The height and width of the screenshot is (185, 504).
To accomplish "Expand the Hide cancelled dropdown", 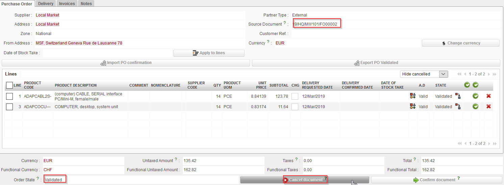I will click(x=444, y=74).
